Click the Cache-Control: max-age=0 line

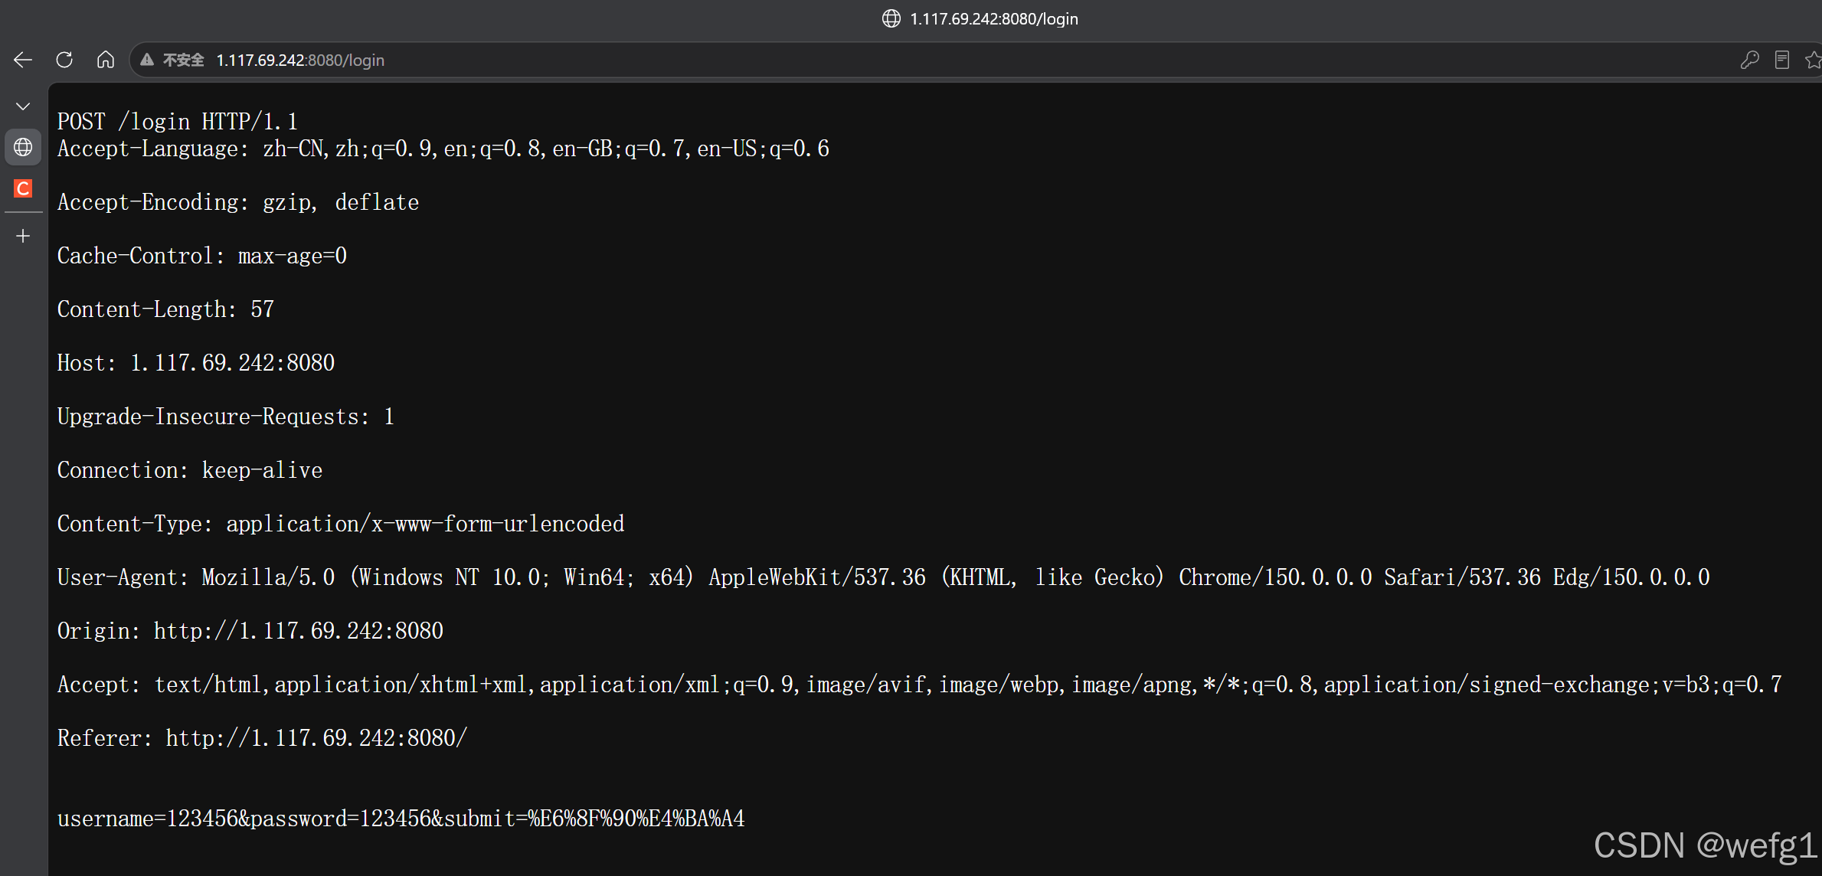pos(202,256)
